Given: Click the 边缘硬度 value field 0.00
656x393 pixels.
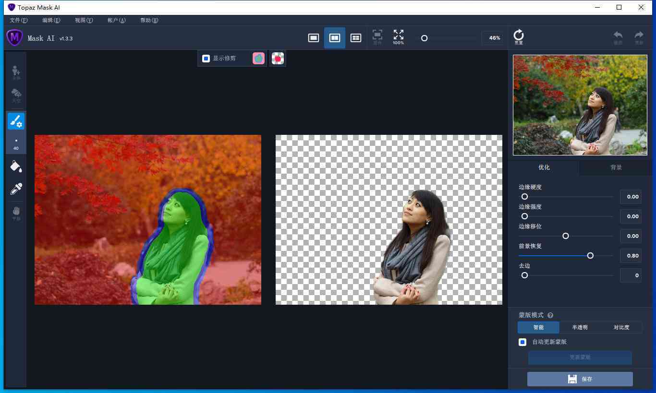Looking at the screenshot, I should tap(631, 197).
